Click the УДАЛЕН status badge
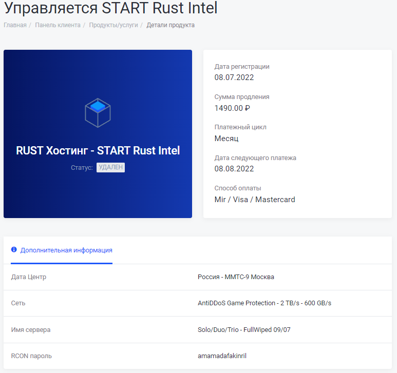Screen dimensions: 397x373 110,167
